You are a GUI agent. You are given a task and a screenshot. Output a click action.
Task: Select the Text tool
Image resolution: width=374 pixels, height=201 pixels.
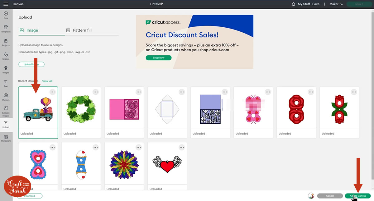pos(6,83)
